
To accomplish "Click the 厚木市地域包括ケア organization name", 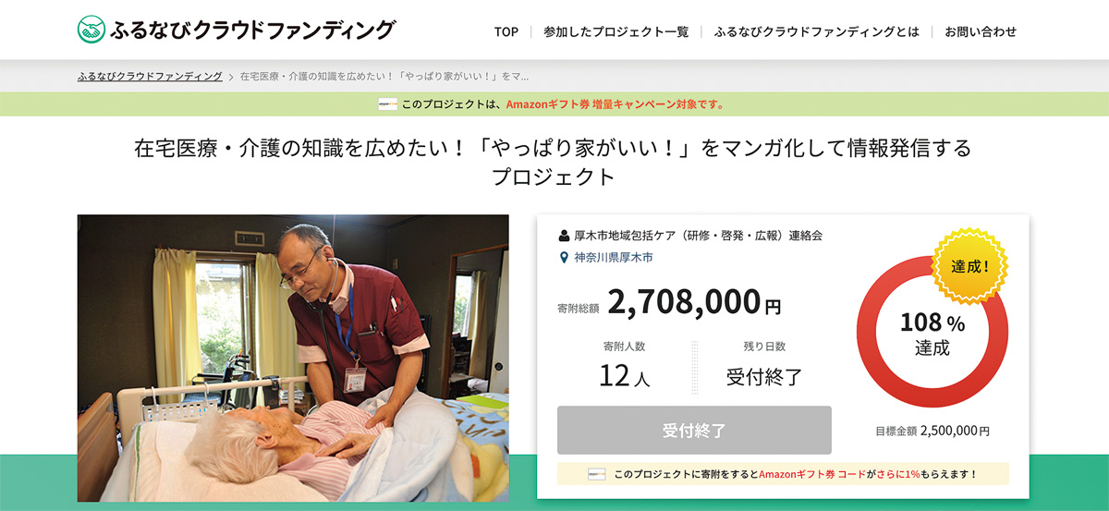I will [x=698, y=236].
